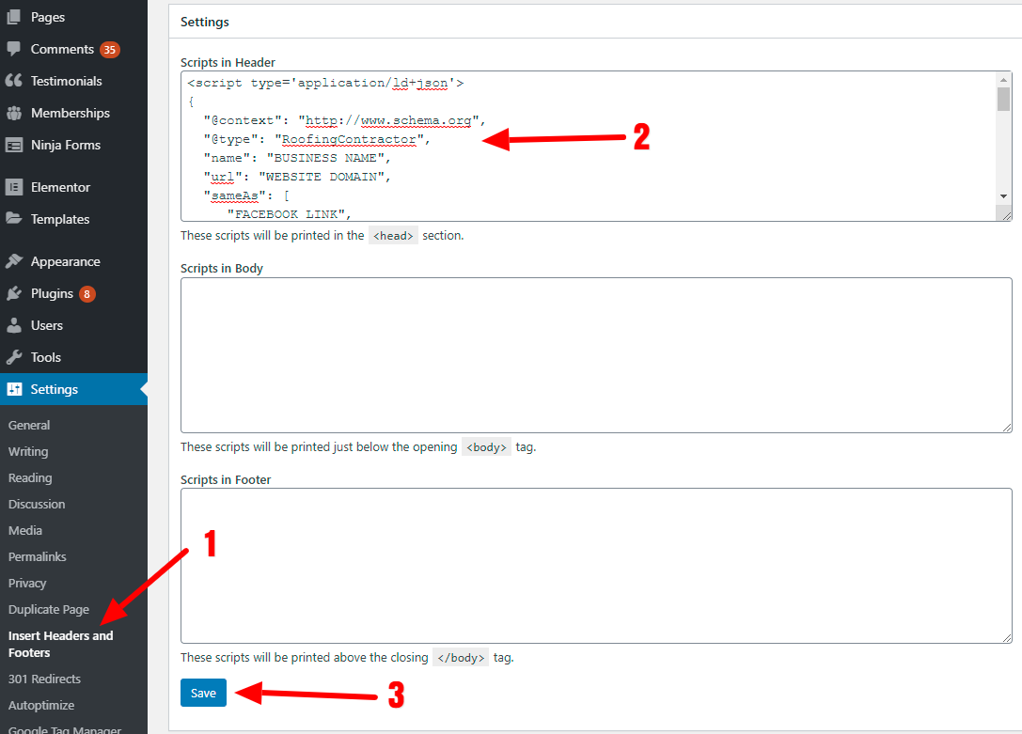The height and width of the screenshot is (734, 1022).
Task: Click the Scripts in Header code editor
Action: point(588,146)
